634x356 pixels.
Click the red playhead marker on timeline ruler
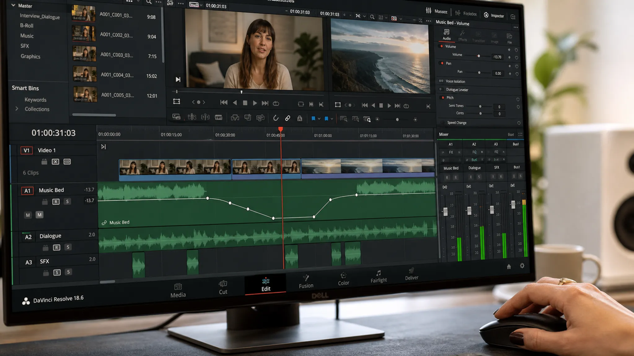(x=281, y=129)
